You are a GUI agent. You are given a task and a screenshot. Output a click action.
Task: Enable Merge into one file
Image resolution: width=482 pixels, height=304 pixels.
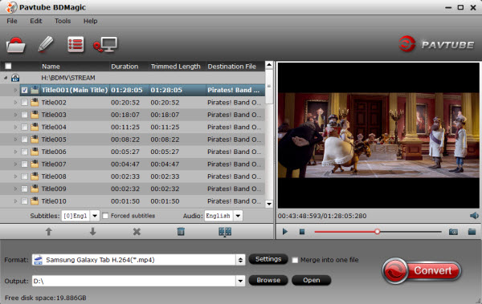click(295, 260)
